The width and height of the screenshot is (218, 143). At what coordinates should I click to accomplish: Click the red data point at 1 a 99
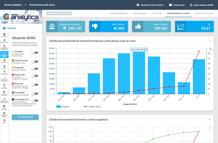(x=199, y=51)
